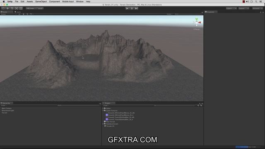This screenshot has width=265, height=149.
Task: Expand the Standard Assets folder
Action: tap(103, 124)
